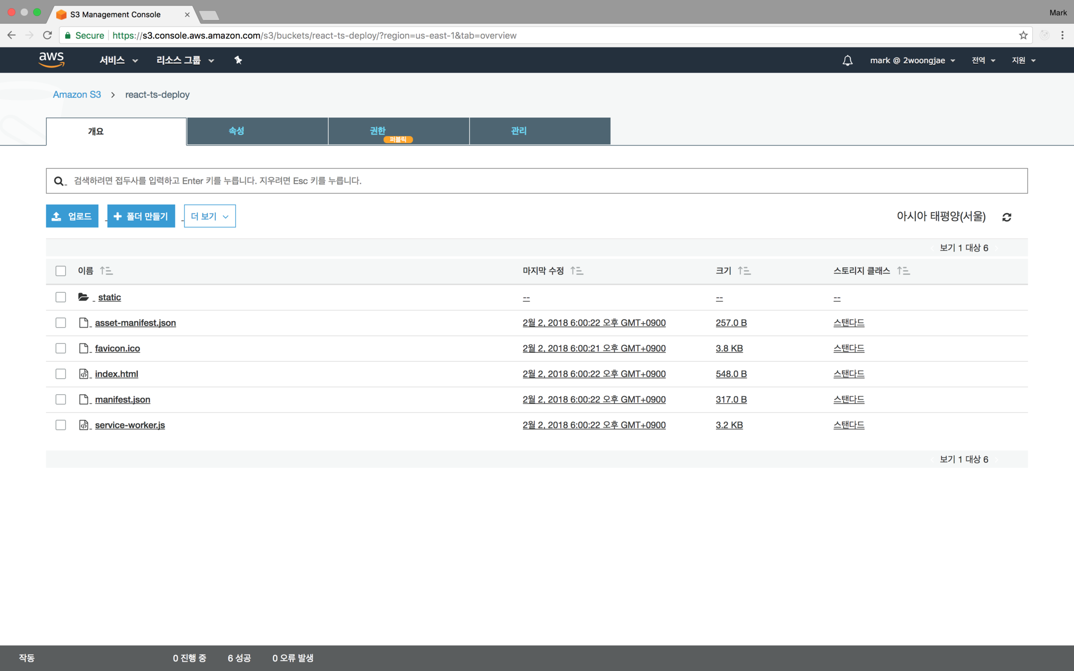Reload the page using browser reload icon
This screenshot has height=671, width=1074.
pyautogui.click(x=47, y=35)
